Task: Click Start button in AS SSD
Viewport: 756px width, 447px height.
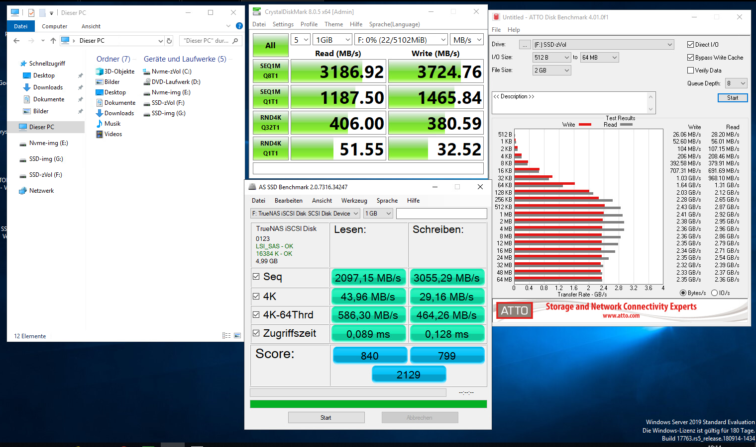Action: tap(326, 418)
